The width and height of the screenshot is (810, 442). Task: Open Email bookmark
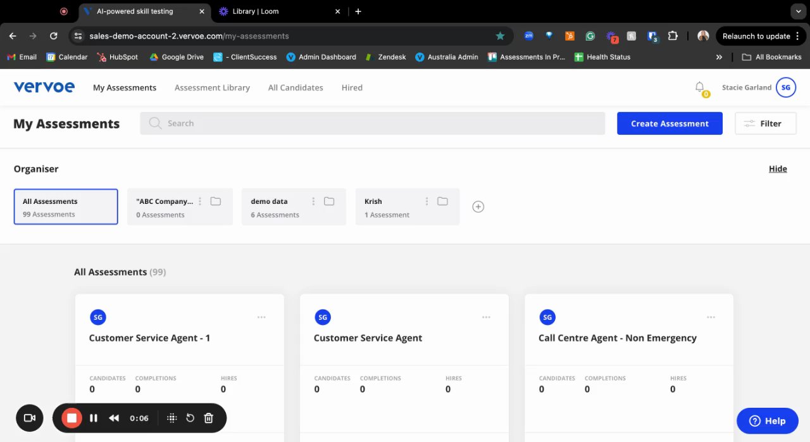pos(22,57)
